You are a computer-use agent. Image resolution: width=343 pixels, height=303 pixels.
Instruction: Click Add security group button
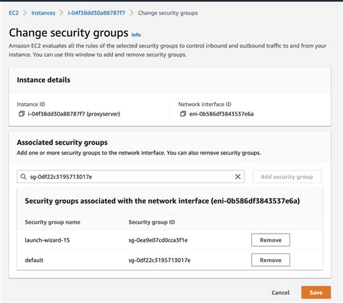click(287, 177)
